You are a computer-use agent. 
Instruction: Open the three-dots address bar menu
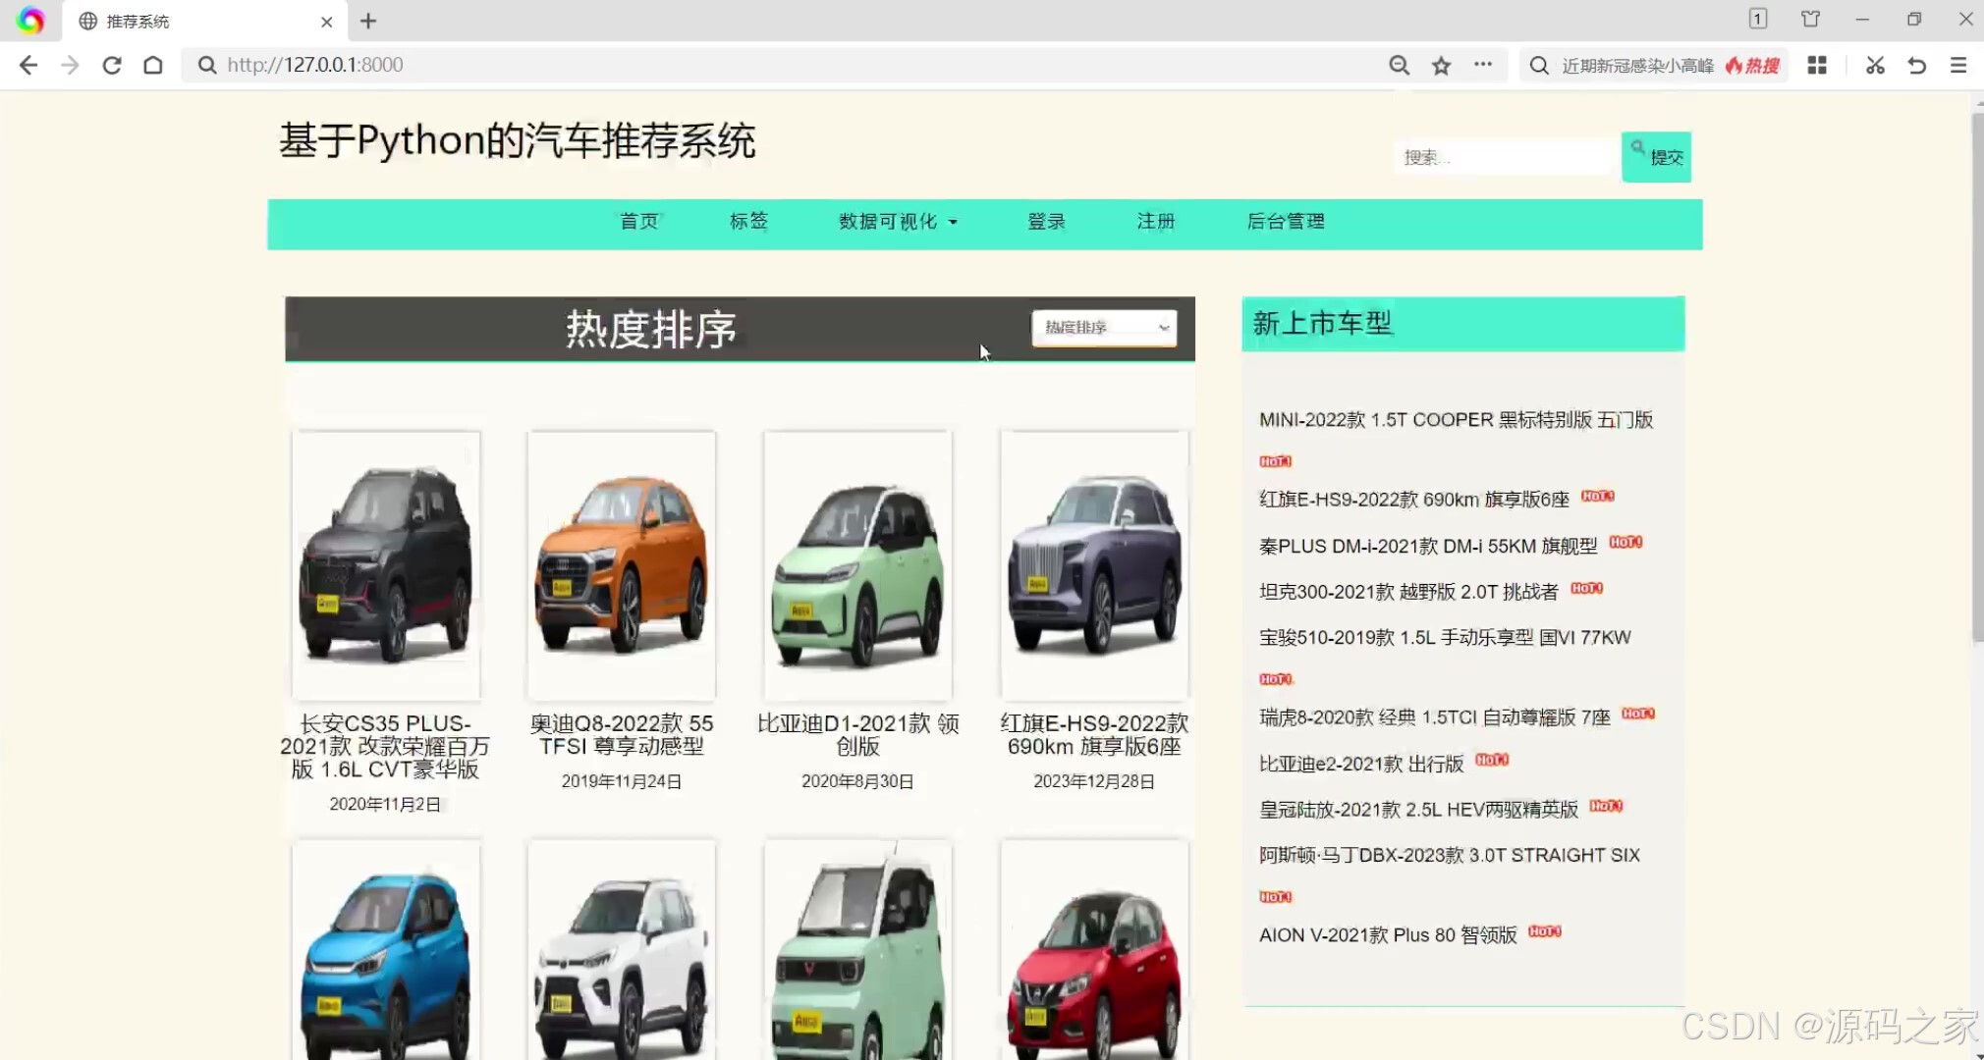click(x=1483, y=65)
